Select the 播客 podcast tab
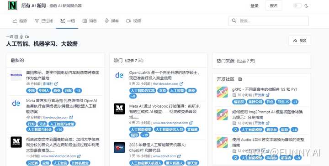Viewport: 329px width, 166px height. click(111, 21)
